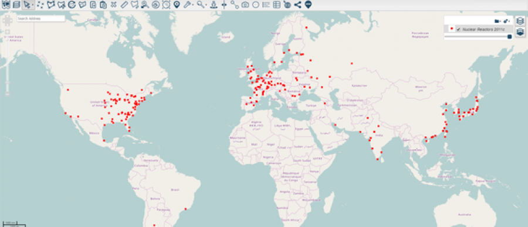Activate the ruler measure tool
Image resolution: width=528 pixels, height=227 pixels.
coord(124,5)
